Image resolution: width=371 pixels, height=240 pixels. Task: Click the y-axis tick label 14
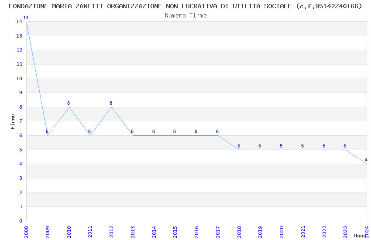[19, 21]
